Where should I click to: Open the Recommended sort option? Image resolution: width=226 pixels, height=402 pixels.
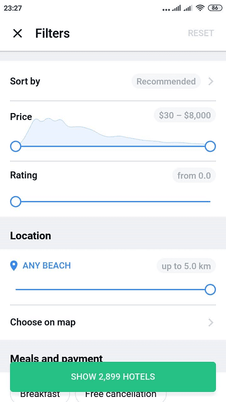click(166, 81)
